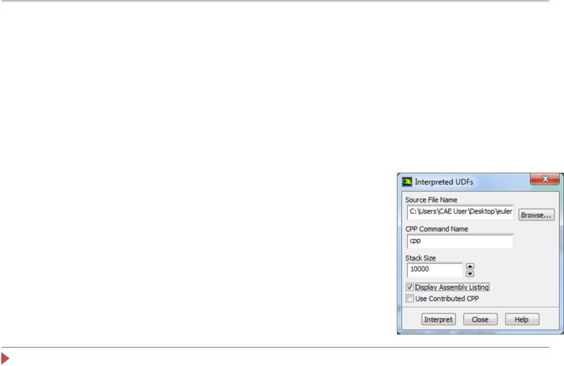564x366 pixels.
Task: Open the Browse... file chooser
Action: pos(536,215)
